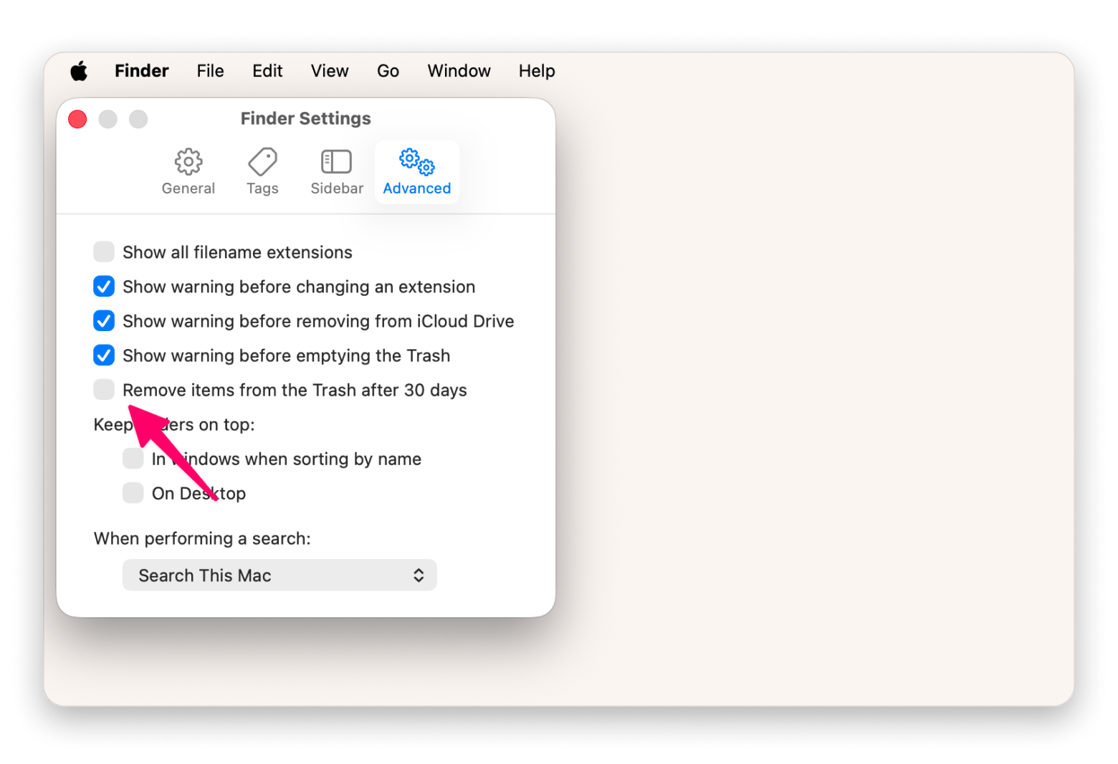The height and width of the screenshot is (764, 1118).
Task: Click the search scope dropdown arrows
Action: pyautogui.click(x=419, y=575)
